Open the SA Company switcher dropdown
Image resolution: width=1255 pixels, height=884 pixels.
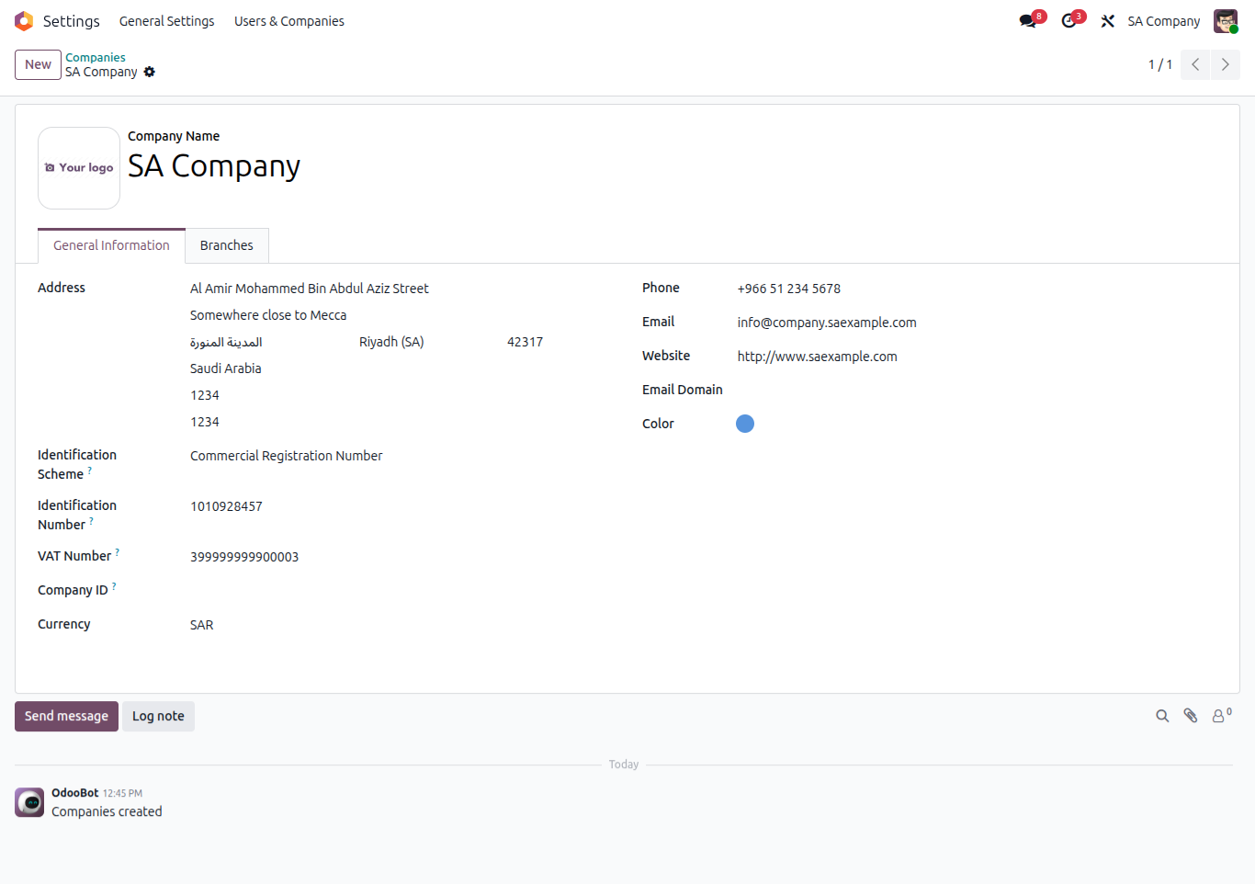click(x=1163, y=21)
